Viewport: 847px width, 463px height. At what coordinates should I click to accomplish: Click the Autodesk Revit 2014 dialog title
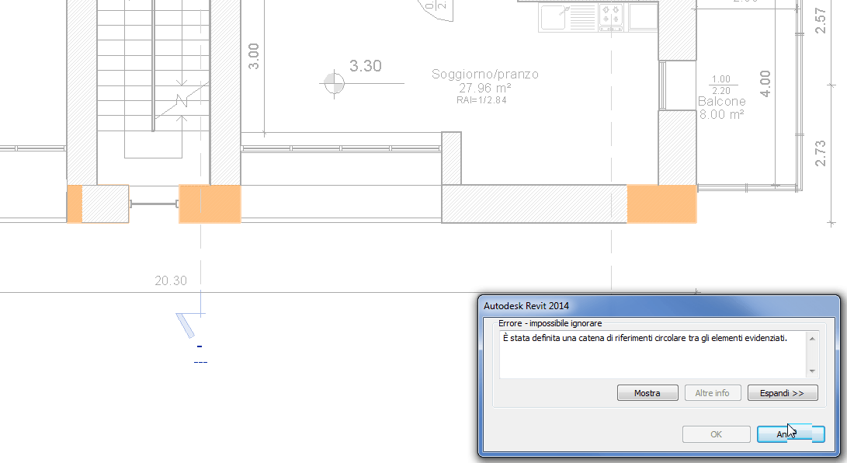pos(526,306)
